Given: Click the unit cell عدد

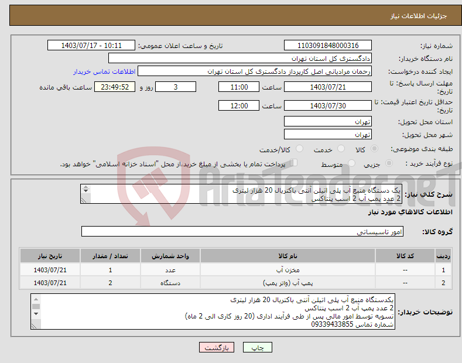Looking at the screenshot, I should pyautogui.click(x=170, y=269).
